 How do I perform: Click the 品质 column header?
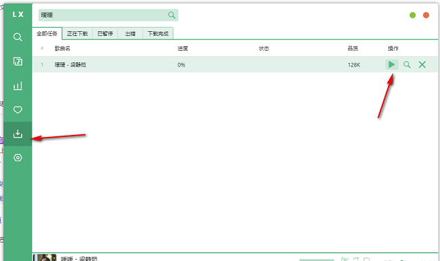coord(353,48)
